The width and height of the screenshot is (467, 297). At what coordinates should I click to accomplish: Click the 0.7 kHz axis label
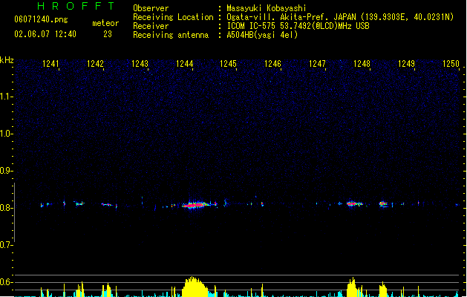(x=6, y=245)
